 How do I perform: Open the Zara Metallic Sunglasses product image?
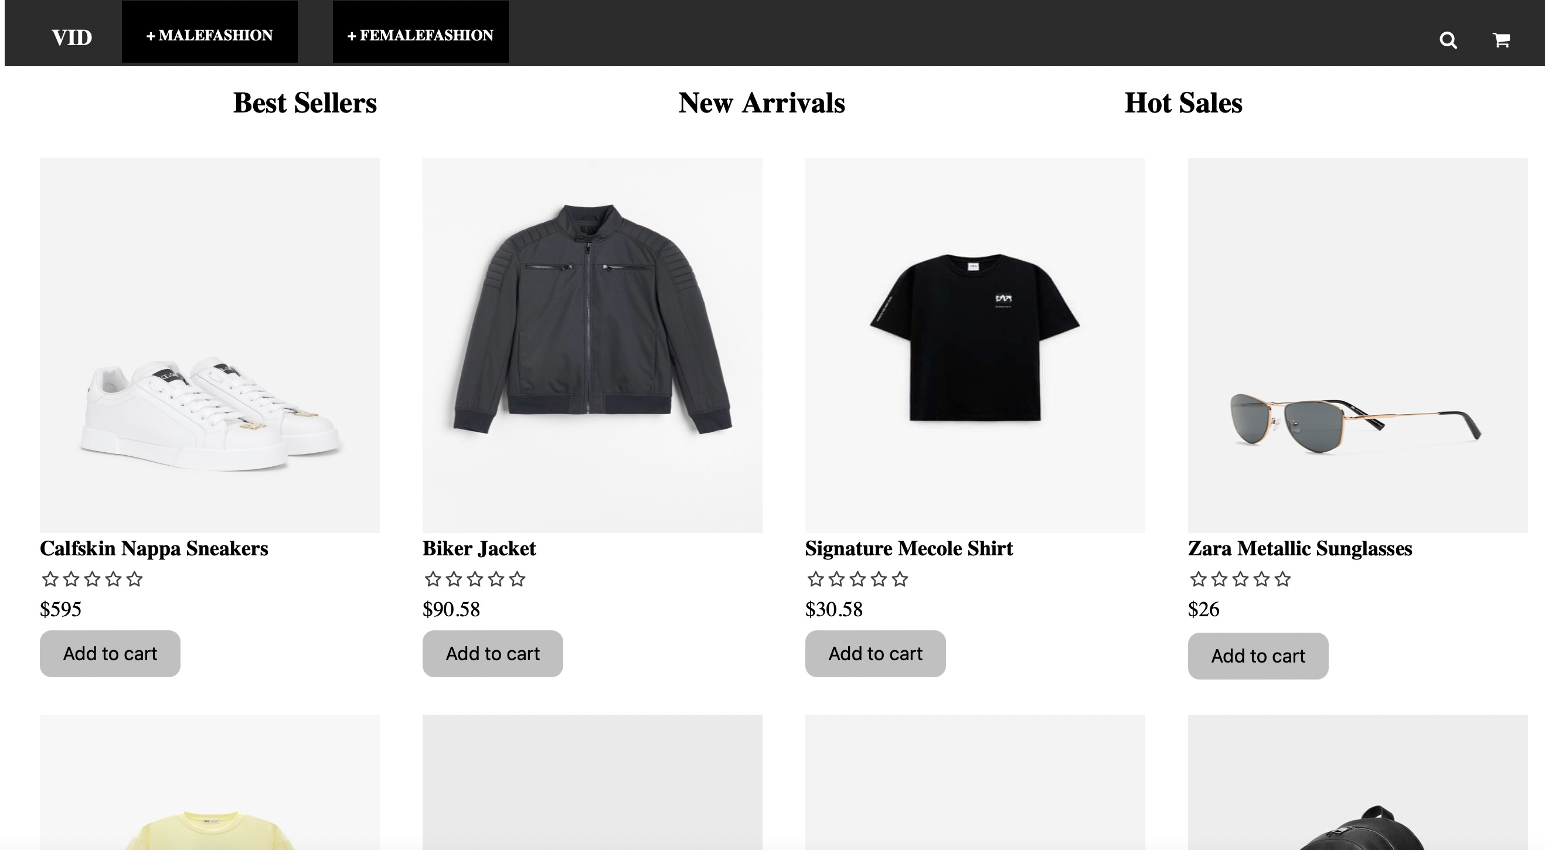pos(1357,345)
